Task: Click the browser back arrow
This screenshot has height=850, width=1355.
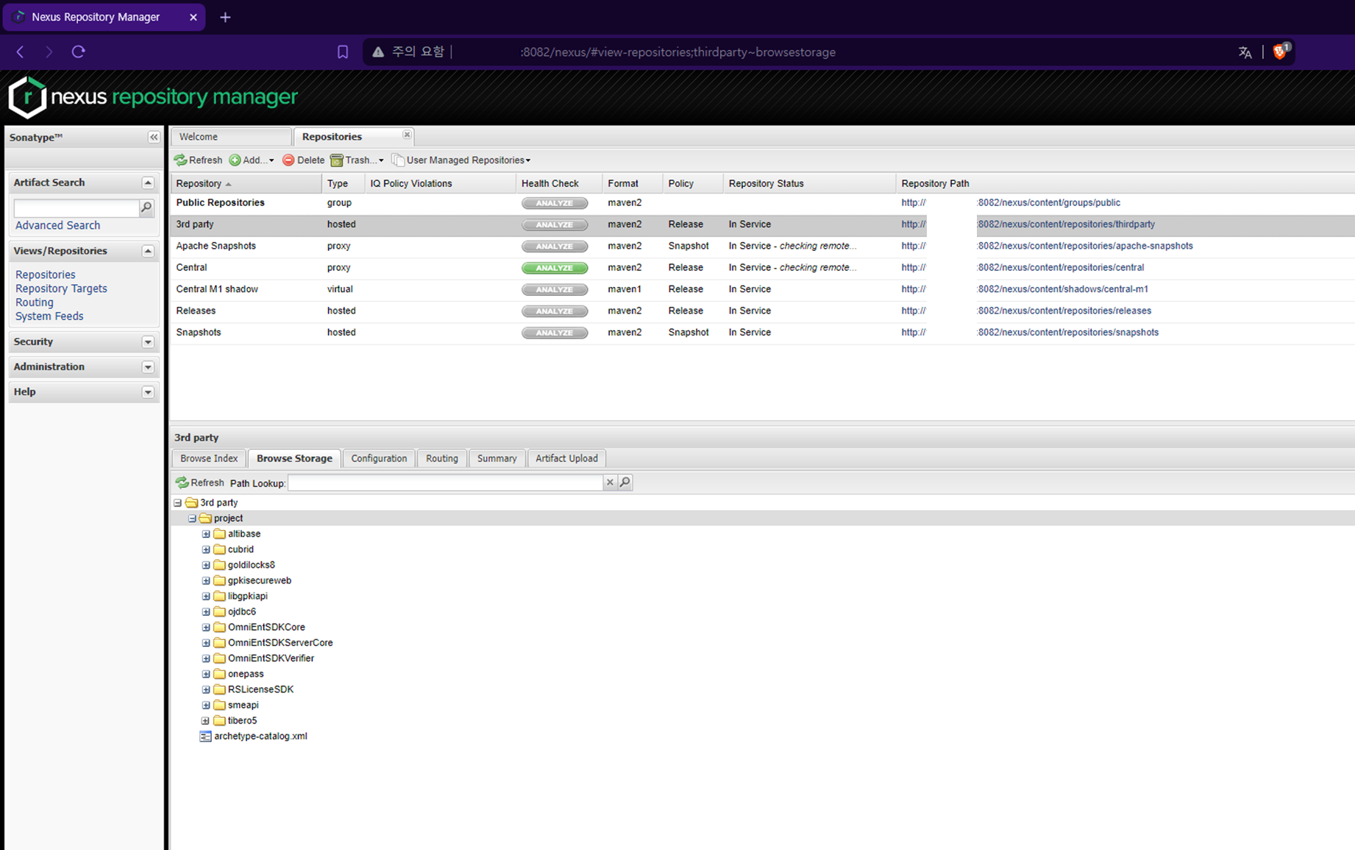Action: [x=21, y=52]
